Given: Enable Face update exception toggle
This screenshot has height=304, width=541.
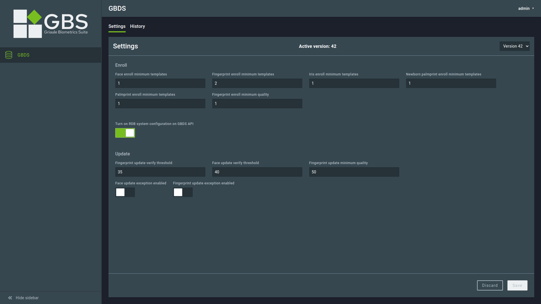Looking at the screenshot, I should click(x=125, y=192).
